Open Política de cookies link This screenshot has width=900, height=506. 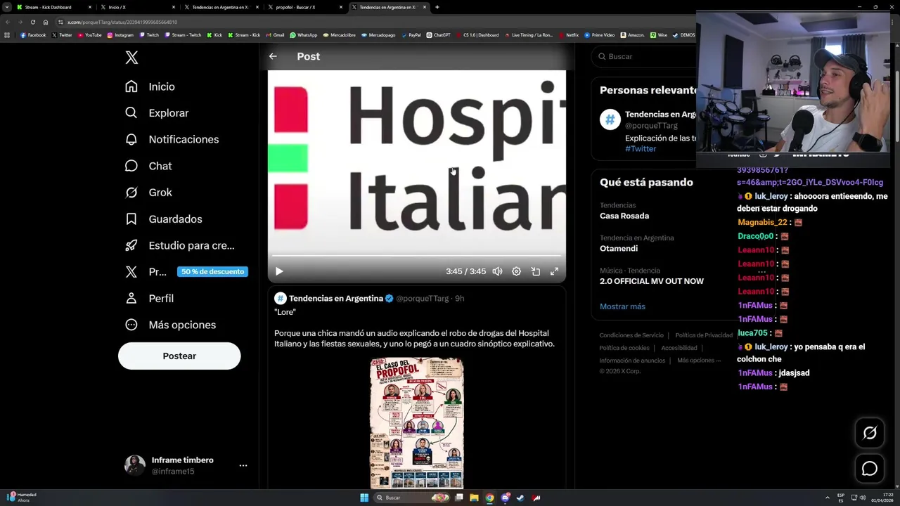[624, 348]
